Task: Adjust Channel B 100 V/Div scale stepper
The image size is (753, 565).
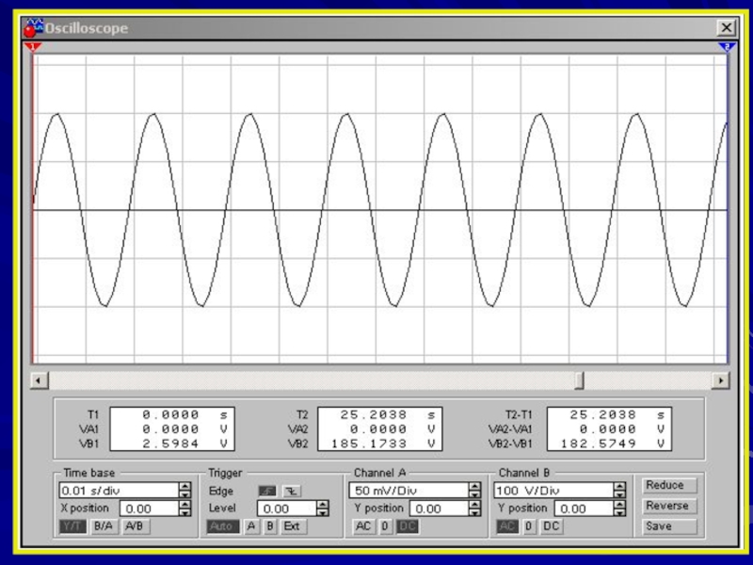Action: 618,491
